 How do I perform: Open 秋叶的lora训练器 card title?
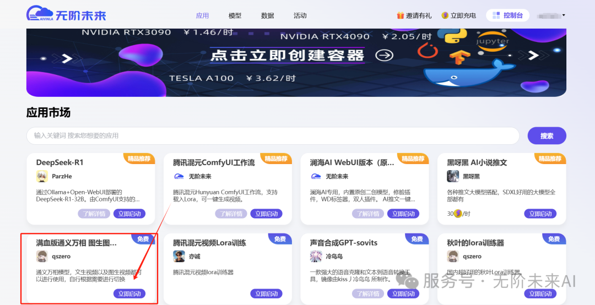[x=475, y=243]
